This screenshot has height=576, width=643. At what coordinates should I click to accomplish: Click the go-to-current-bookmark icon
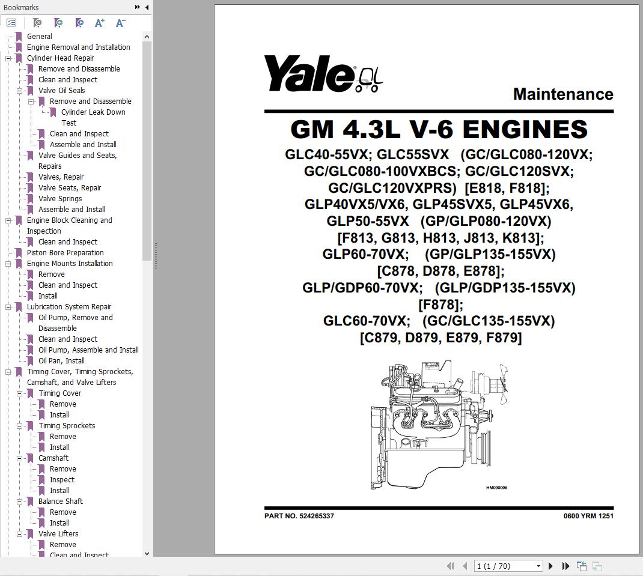coord(79,23)
